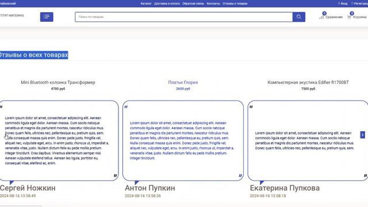Open Mini Bluetooth колонка Трансформер product
The image size is (368, 207).
(58, 82)
